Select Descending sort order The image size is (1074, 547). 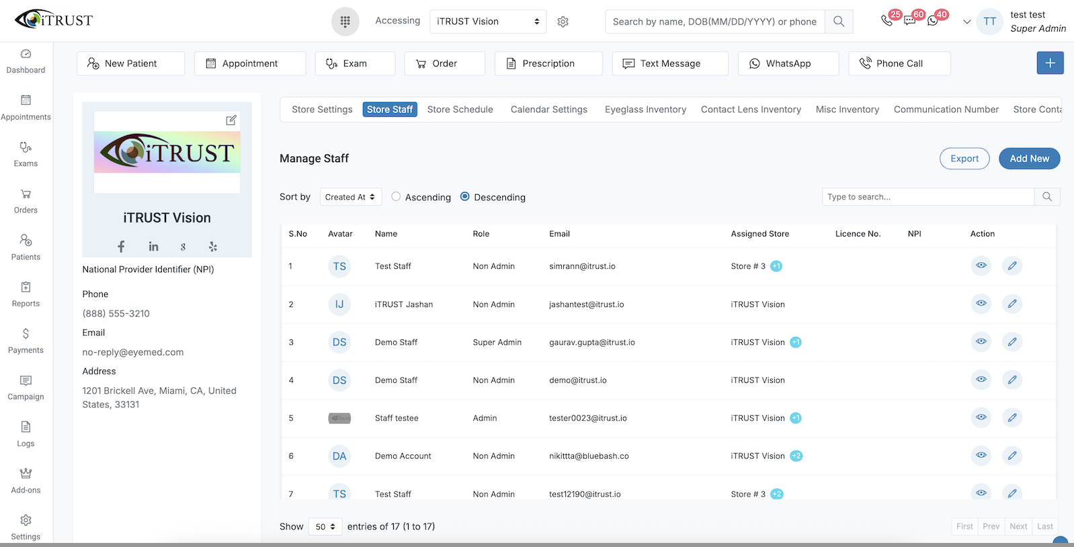pyautogui.click(x=464, y=197)
